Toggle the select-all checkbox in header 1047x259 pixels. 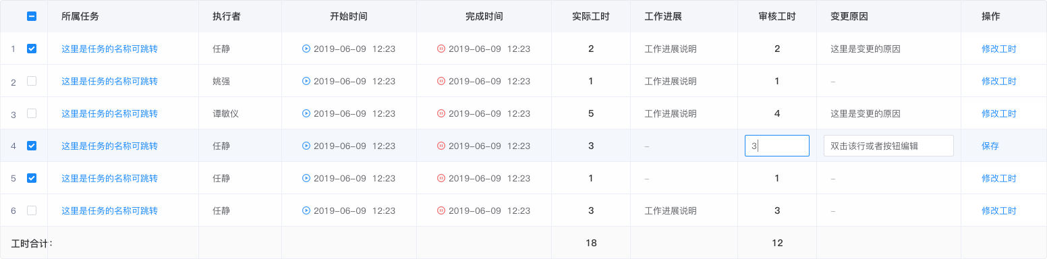point(32,16)
